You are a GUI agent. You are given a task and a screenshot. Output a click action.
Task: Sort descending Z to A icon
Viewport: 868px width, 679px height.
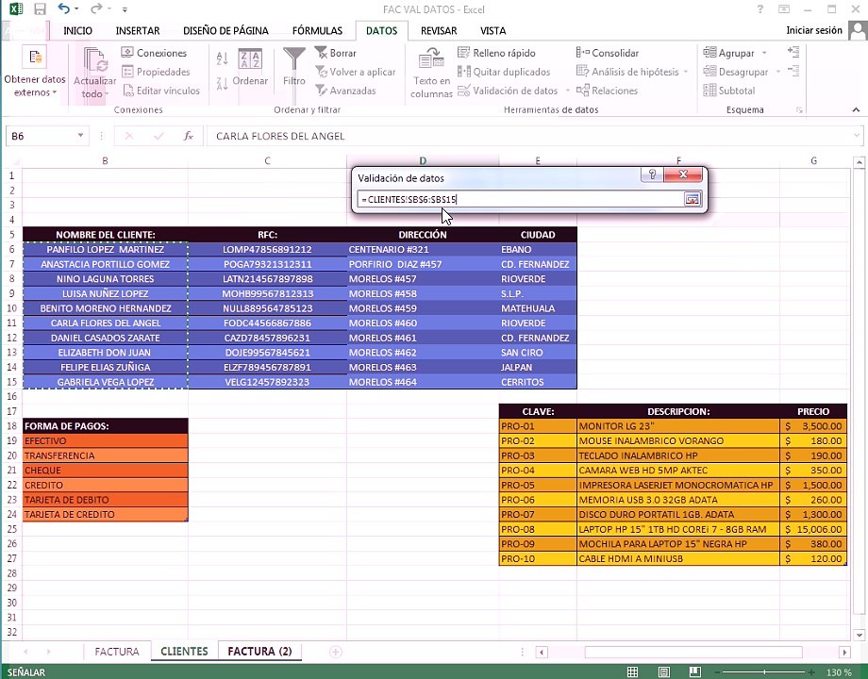point(223,84)
